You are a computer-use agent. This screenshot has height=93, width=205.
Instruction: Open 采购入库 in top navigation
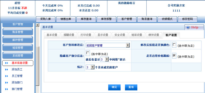(46, 19)
